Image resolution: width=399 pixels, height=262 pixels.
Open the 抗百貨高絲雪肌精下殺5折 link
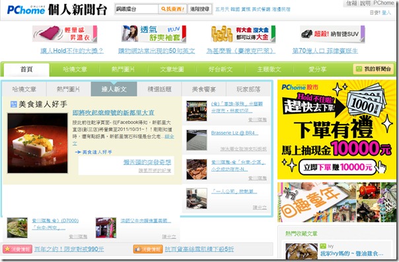point(199,249)
